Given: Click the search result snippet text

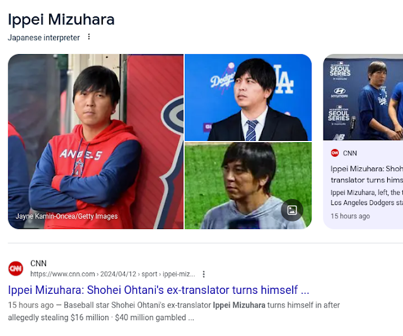Looking at the screenshot, I should [x=173, y=311].
